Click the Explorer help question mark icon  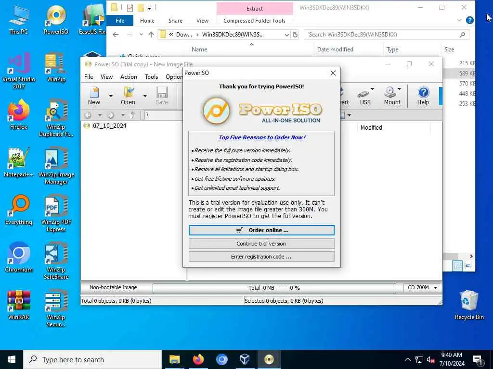pyautogui.click(x=470, y=20)
